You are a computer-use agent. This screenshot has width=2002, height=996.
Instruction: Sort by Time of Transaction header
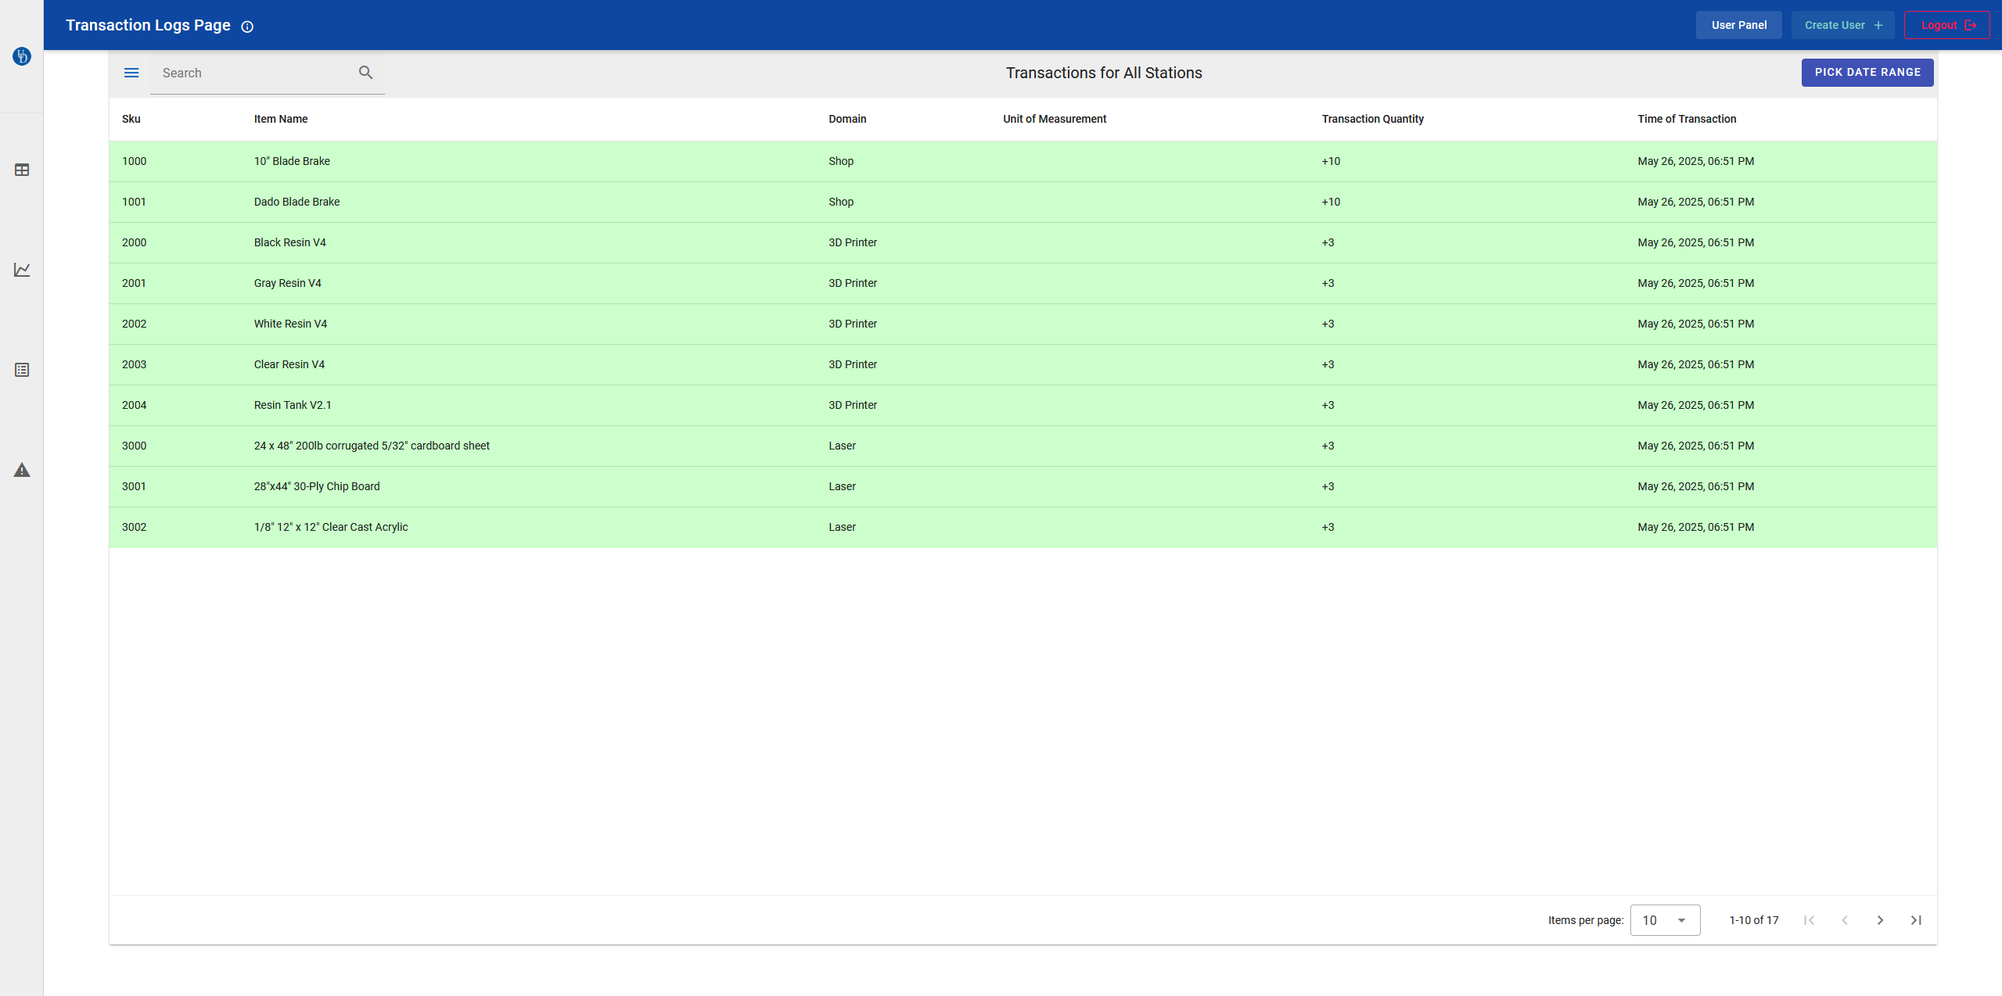(1686, 119)
